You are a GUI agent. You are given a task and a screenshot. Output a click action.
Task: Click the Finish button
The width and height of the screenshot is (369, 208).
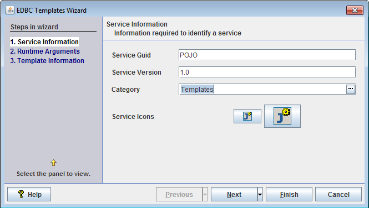coord(289,194)
